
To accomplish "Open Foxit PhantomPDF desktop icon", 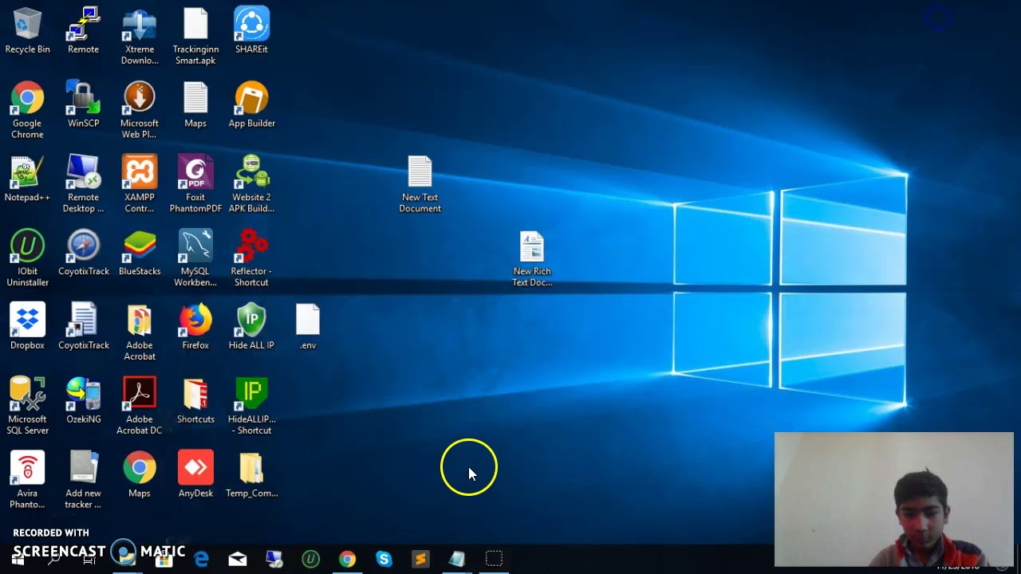I will pos(195,184).
